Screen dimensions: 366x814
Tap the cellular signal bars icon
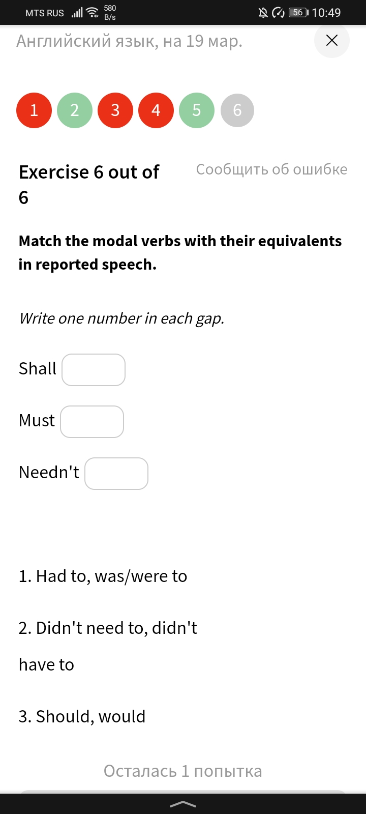[77, 13]
